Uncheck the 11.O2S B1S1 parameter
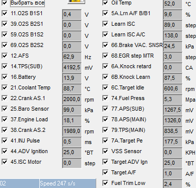Viewport: 196px width, 188px height. (x=5, y=13)
